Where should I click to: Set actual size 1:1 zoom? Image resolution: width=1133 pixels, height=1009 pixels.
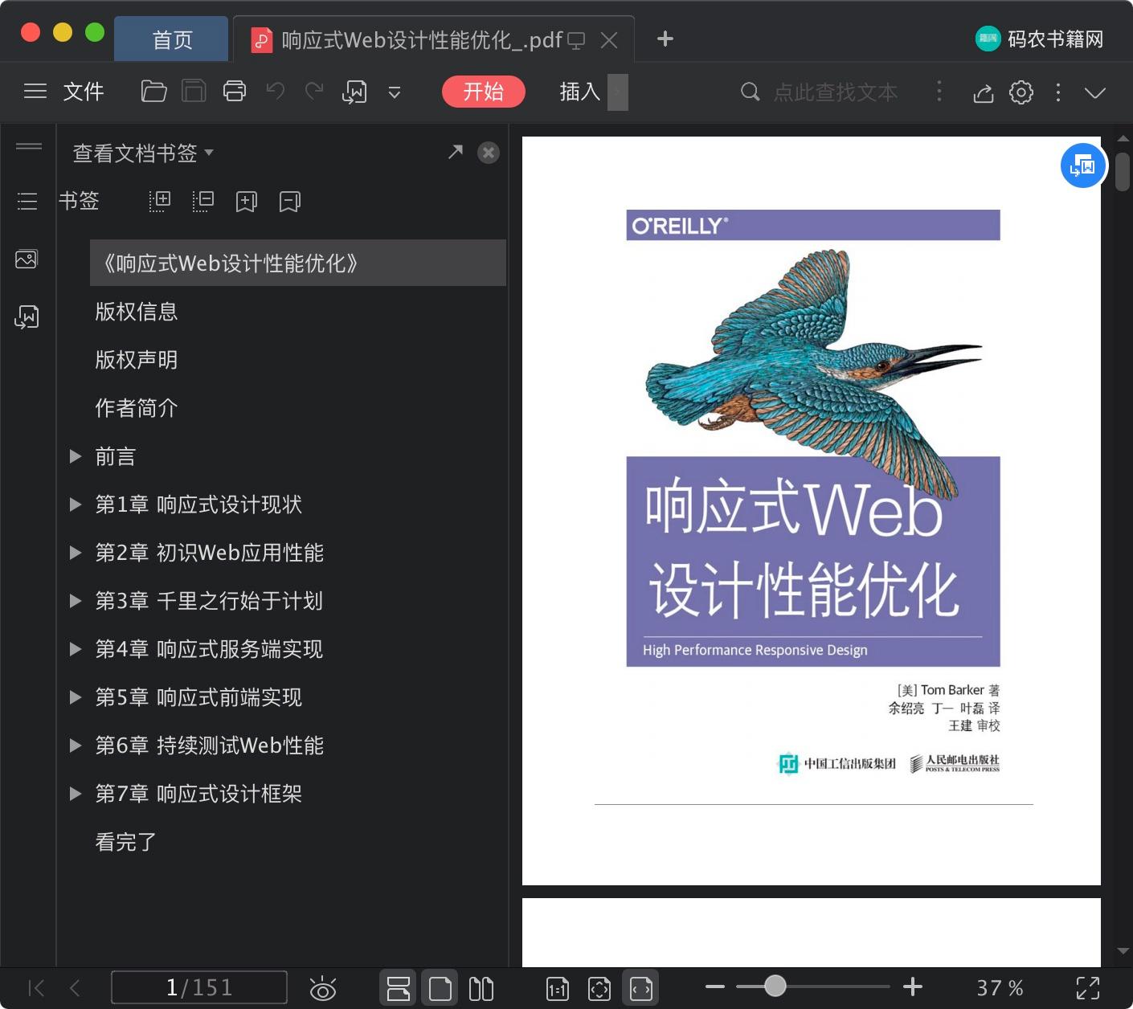[x=558, y=989]
